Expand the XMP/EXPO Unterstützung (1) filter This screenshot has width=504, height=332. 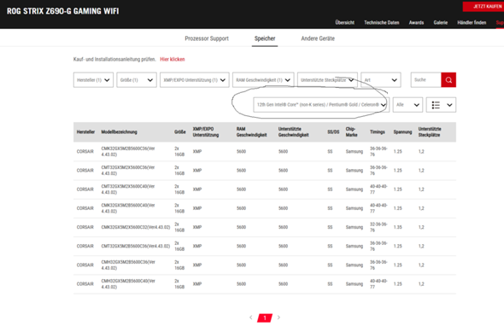point(195,80)
